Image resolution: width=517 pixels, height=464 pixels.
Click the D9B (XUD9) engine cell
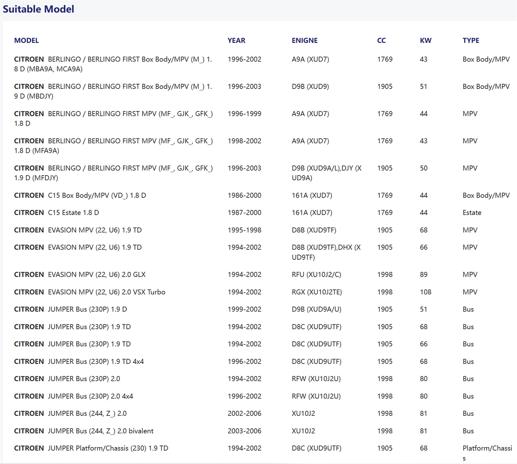[310, 87]
